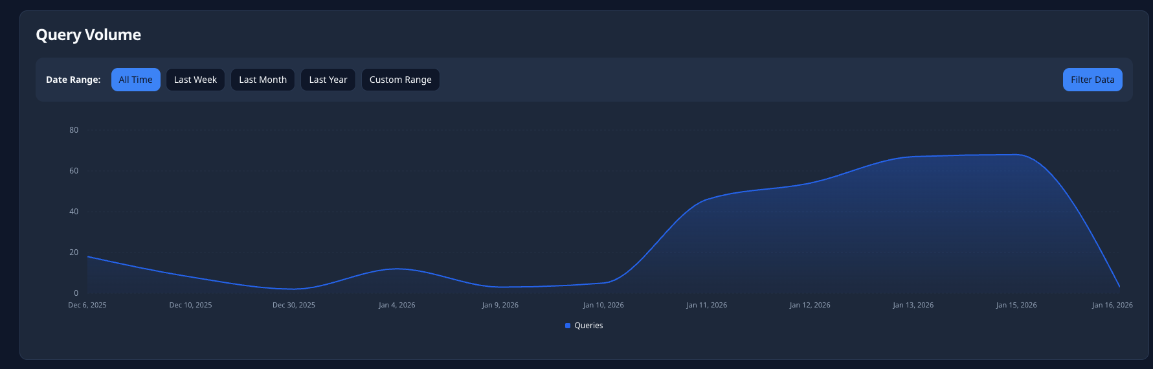Click the Dec 30, 2025 axis label

point(294,305)
